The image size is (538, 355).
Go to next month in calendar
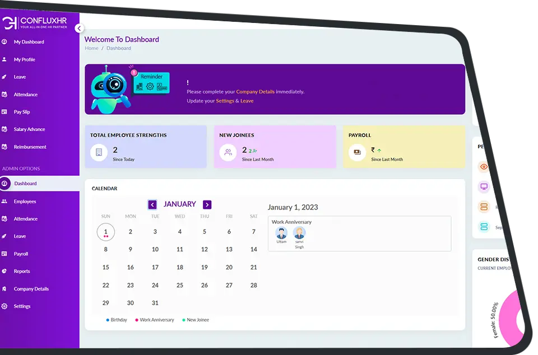tap(207, 205)
